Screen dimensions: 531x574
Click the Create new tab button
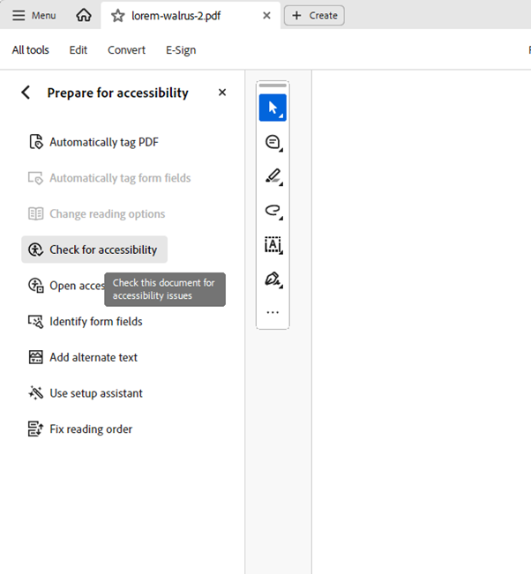tap(314, 16)
